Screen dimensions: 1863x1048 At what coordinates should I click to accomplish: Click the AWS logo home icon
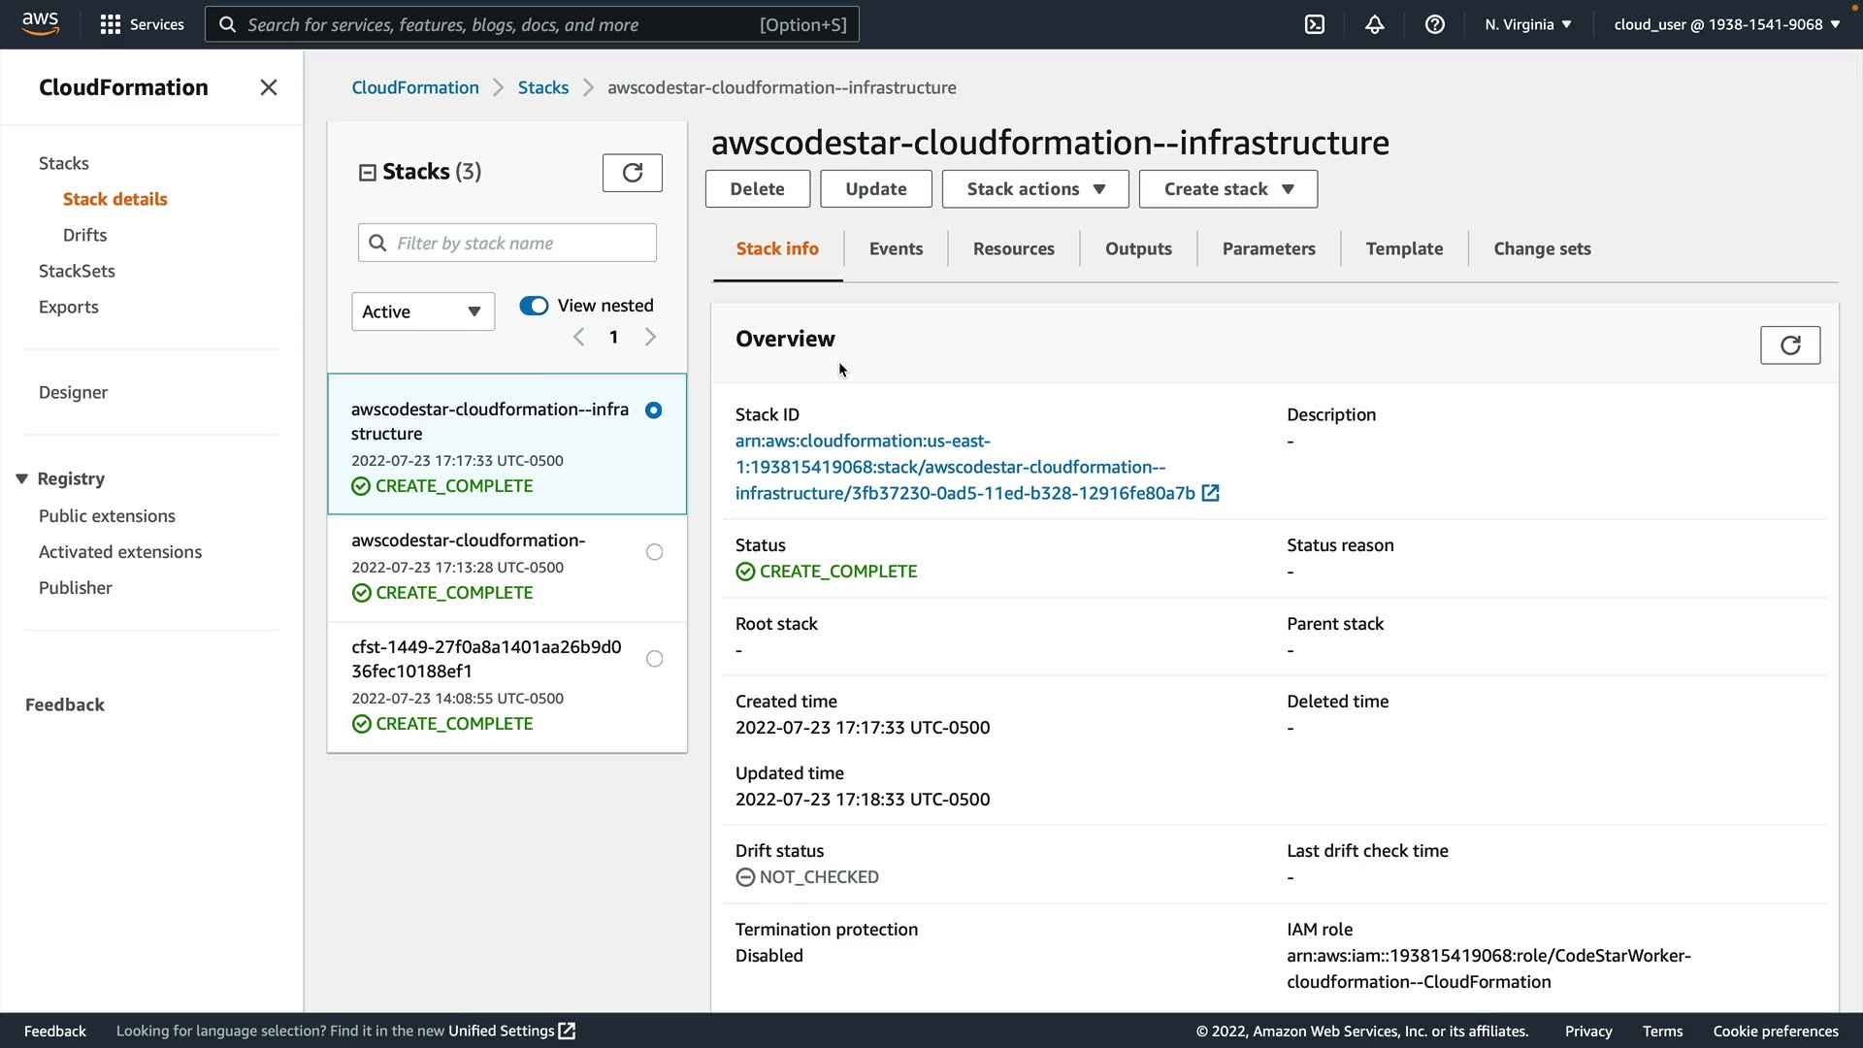click(x=41, y=23)
